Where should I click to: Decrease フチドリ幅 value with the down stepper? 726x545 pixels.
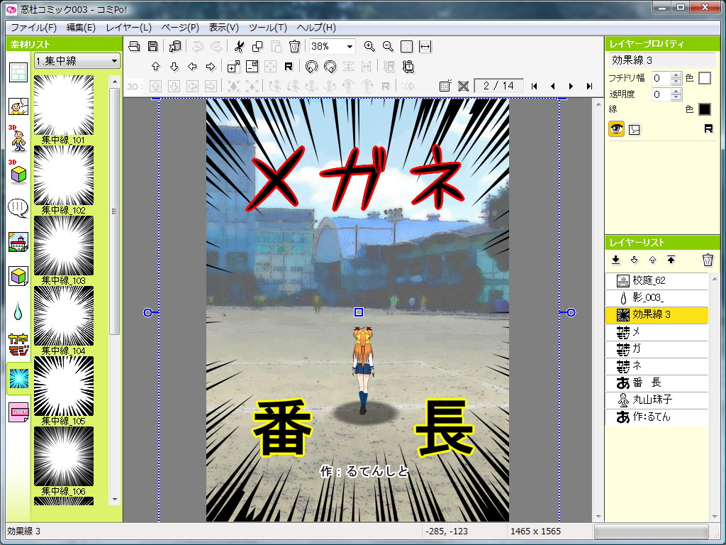click(x=676, y=81)
